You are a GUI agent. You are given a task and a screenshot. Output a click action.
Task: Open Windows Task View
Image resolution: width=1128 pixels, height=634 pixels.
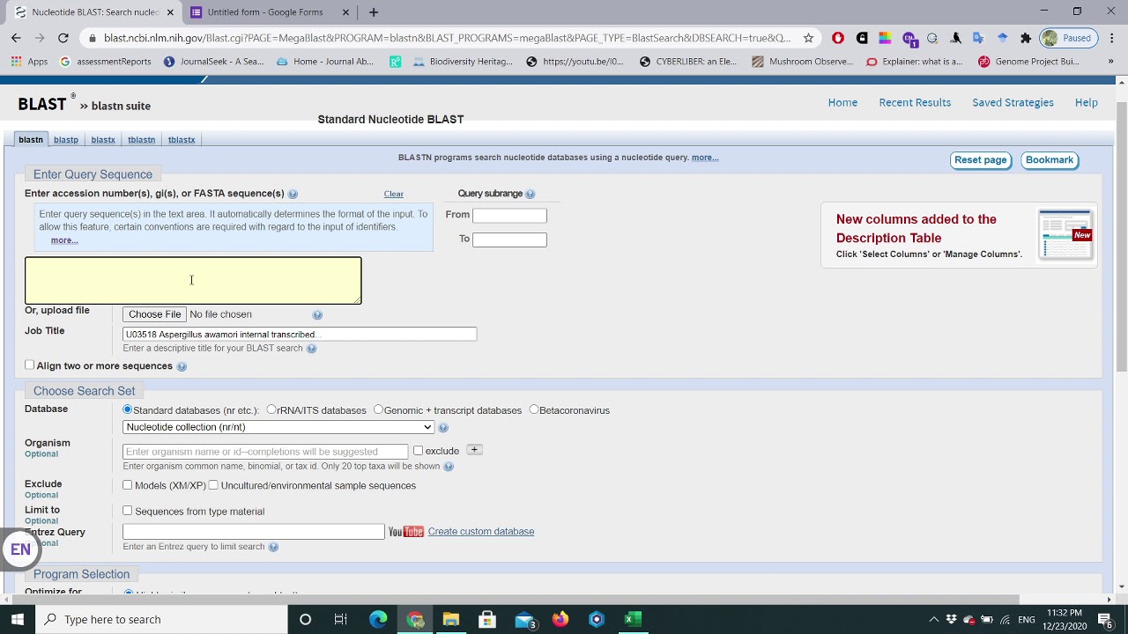click(x=341, y=619)
